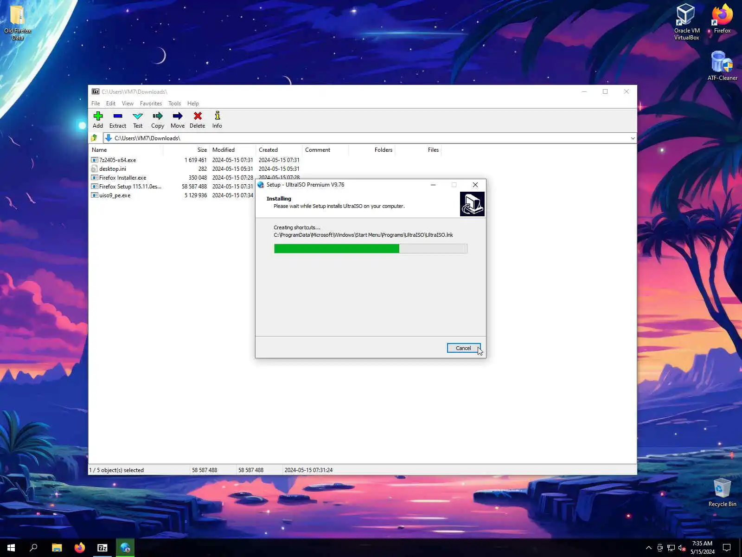Expand the address bar path dropdown
Screen dimensions: 742x557
tap(633, 138)
